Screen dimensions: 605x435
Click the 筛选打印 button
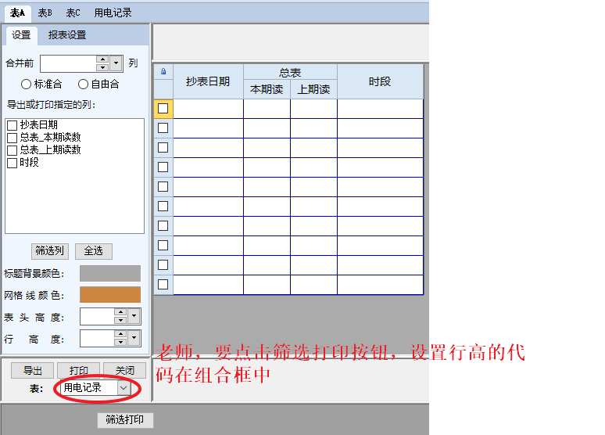tap(125, 420)
